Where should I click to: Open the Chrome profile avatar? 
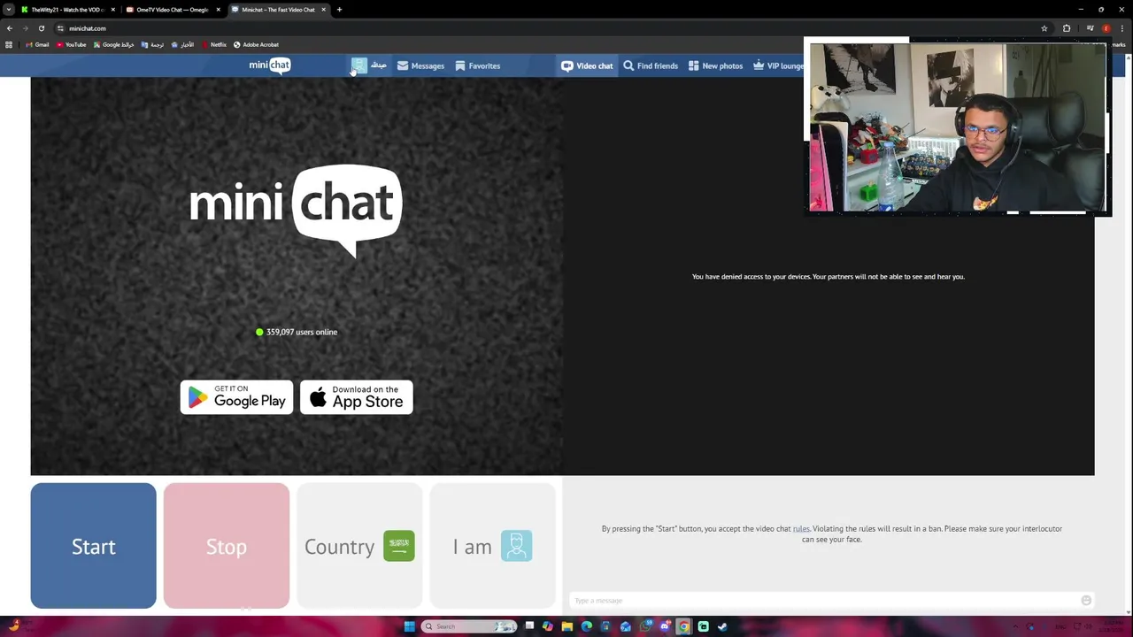tap(1106, 28)
